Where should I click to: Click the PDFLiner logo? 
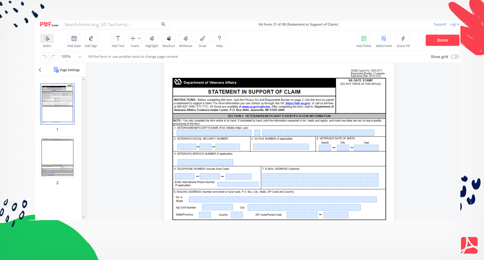[49, 24]
